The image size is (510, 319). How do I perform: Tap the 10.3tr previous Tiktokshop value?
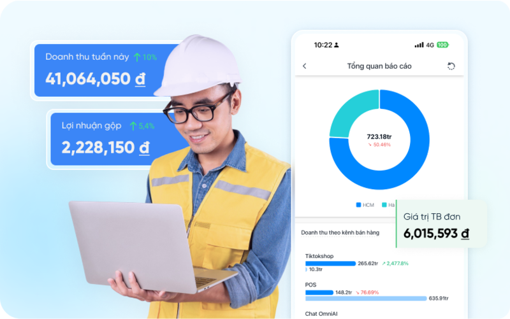(x=316, y=269)
